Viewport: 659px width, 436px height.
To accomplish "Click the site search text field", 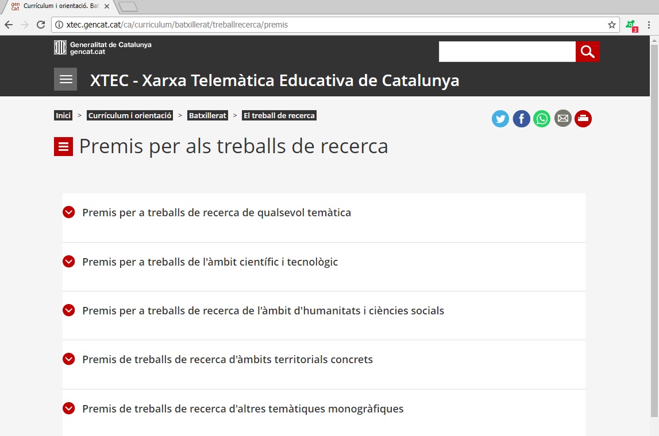I will pyautogui.click(x=507, y=52).
